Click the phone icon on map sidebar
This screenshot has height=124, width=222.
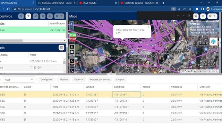pos(72,70)
